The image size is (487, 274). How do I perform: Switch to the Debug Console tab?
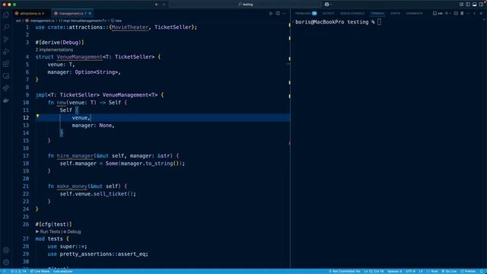click(352, 14)
